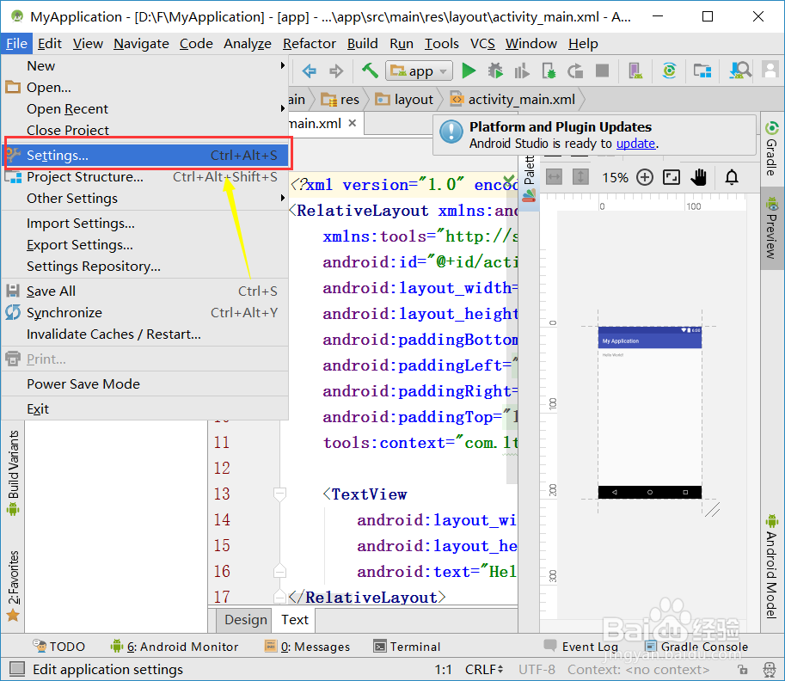This screenshot has width=785, height=681.
Task: Open the 6: Android Monitor tool window
Action: pos(175,647)
